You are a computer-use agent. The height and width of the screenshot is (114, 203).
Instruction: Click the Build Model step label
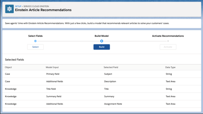[x=101, y=36]
